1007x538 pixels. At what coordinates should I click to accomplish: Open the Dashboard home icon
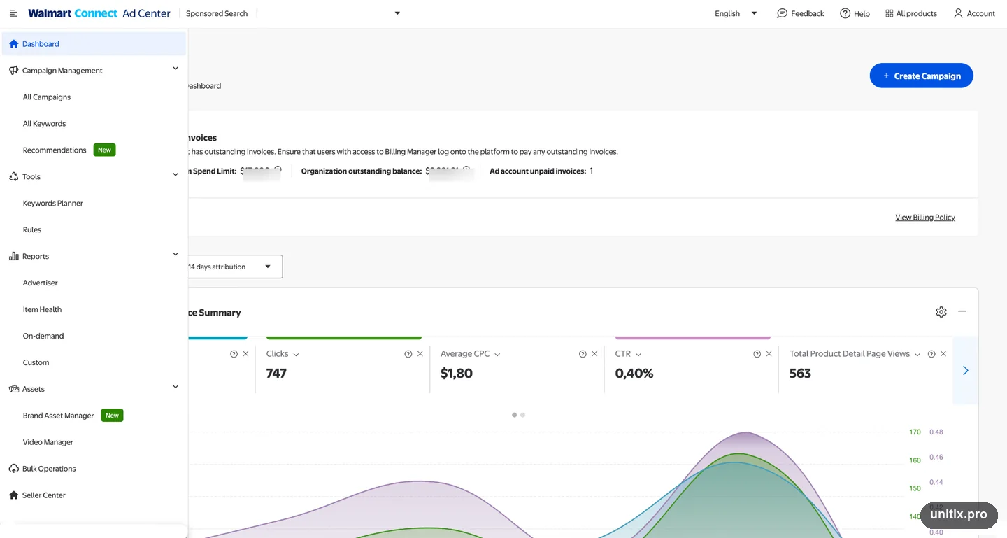13,43
